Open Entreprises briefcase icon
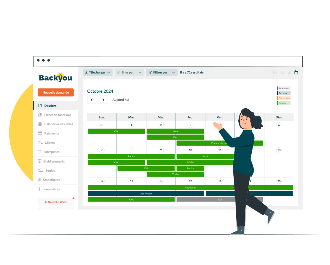 click(40, 152)
